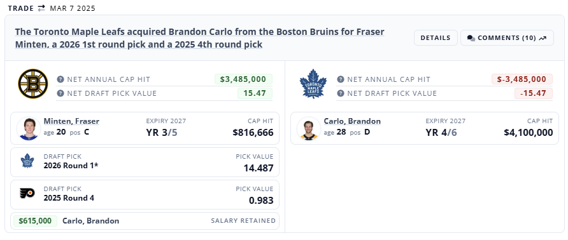Open the Comments (10) button
The image size is (568, 240).
coord(507,37)
